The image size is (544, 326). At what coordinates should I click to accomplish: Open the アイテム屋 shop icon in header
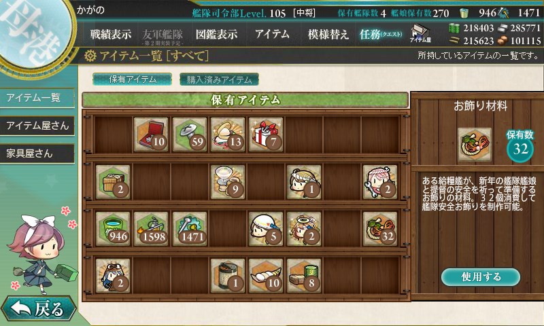click(420, 33)
